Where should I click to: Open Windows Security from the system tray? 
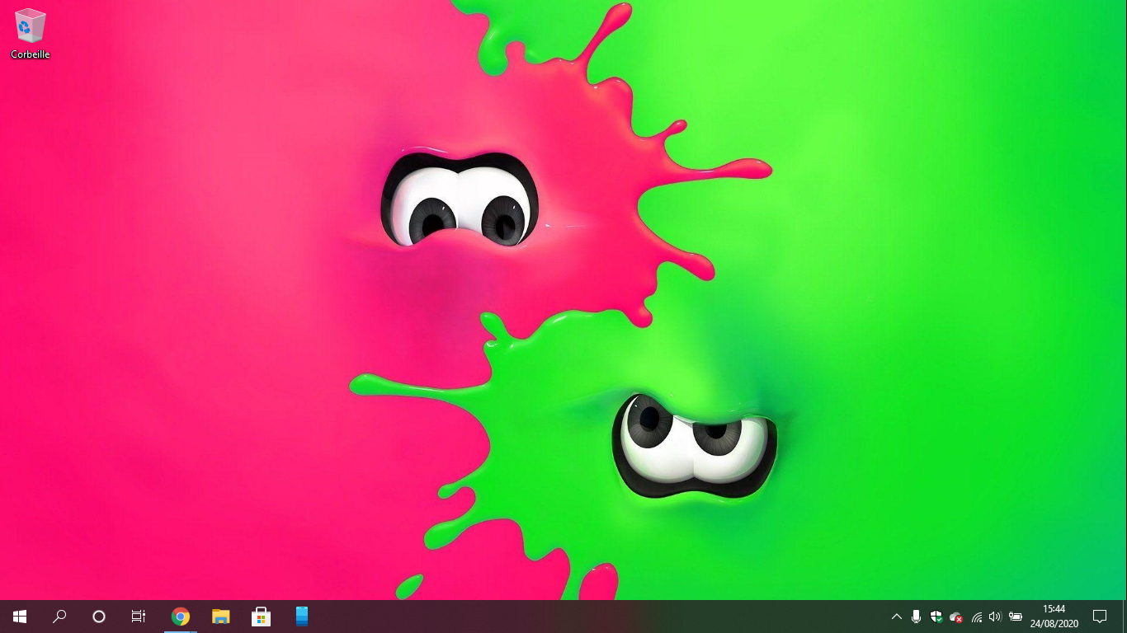click(936, 616)
